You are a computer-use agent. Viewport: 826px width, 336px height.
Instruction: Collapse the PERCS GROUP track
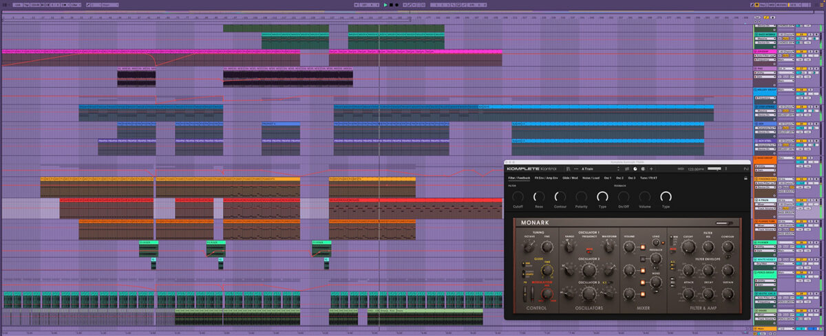[x=755, y=273]
